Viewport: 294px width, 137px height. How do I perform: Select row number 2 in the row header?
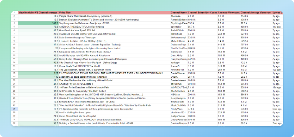(x=14, y=16)
